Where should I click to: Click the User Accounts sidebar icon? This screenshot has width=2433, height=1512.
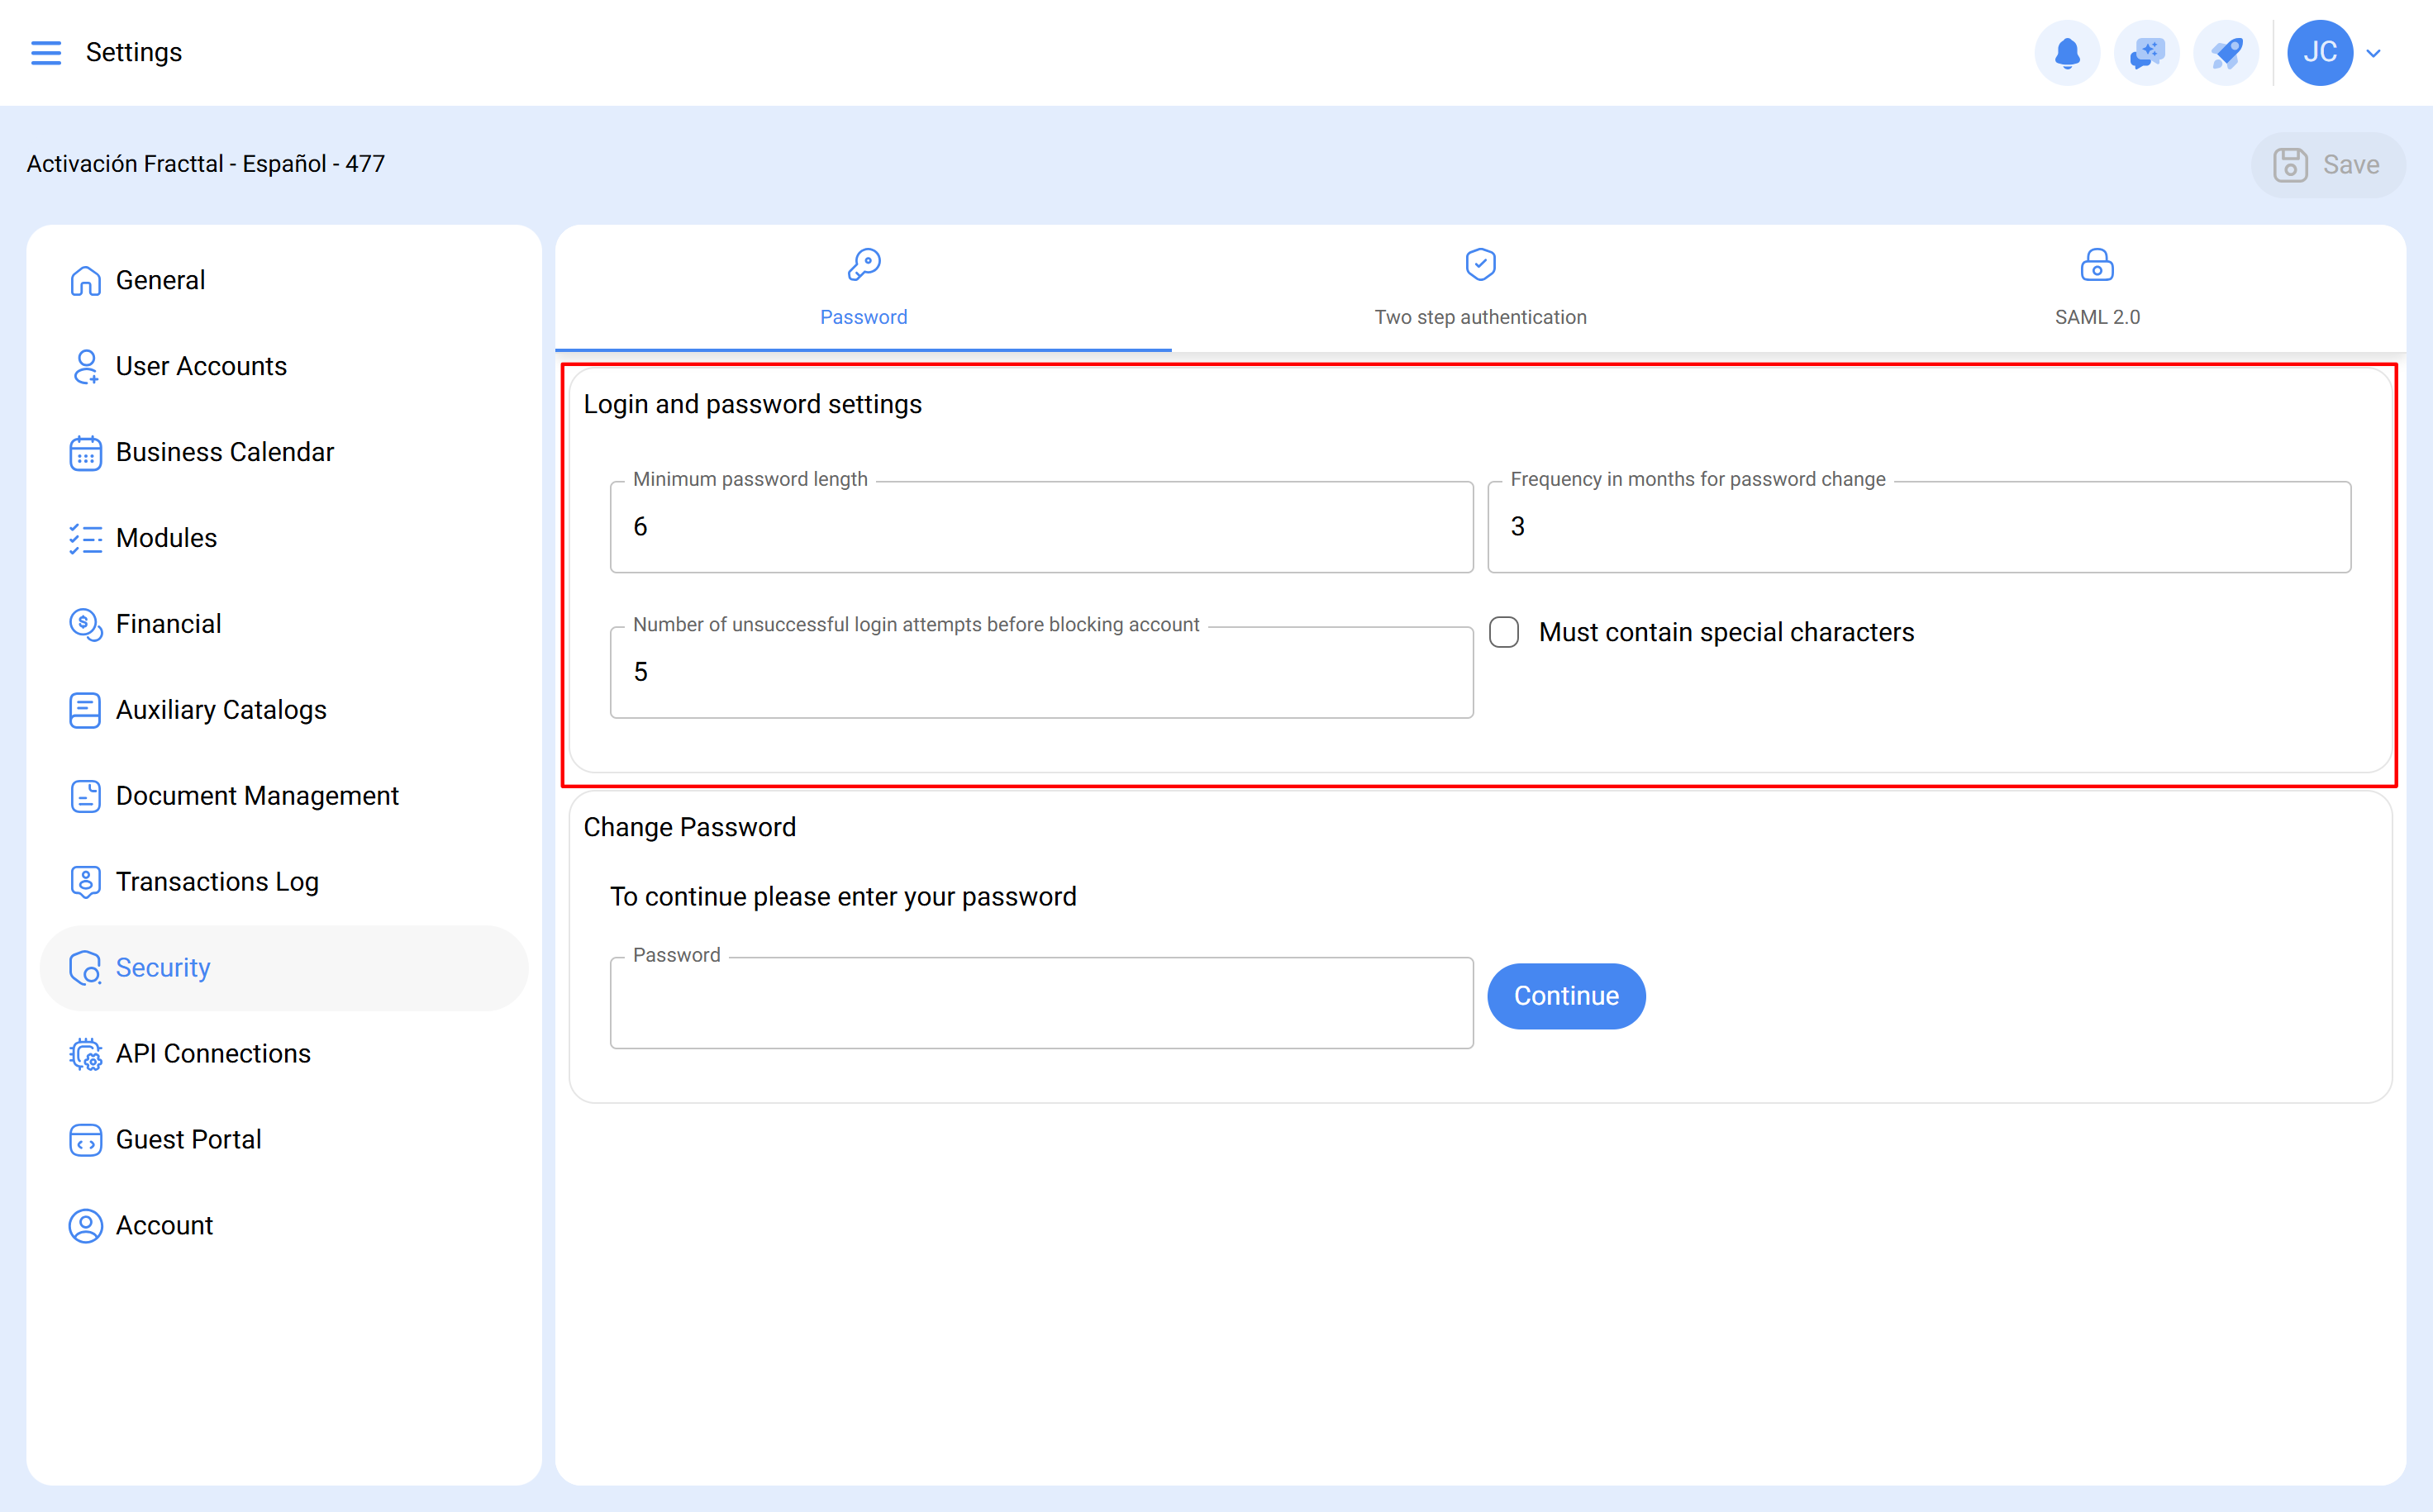85,366
